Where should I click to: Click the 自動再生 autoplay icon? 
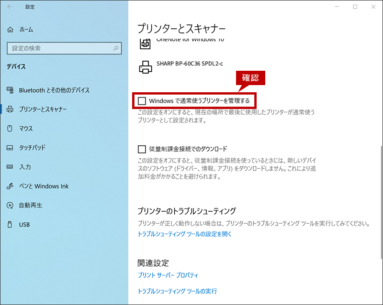click(x=11, y=205)
